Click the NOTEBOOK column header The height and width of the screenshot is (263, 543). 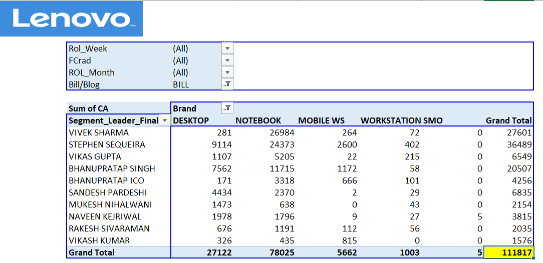tap(258, 120)
